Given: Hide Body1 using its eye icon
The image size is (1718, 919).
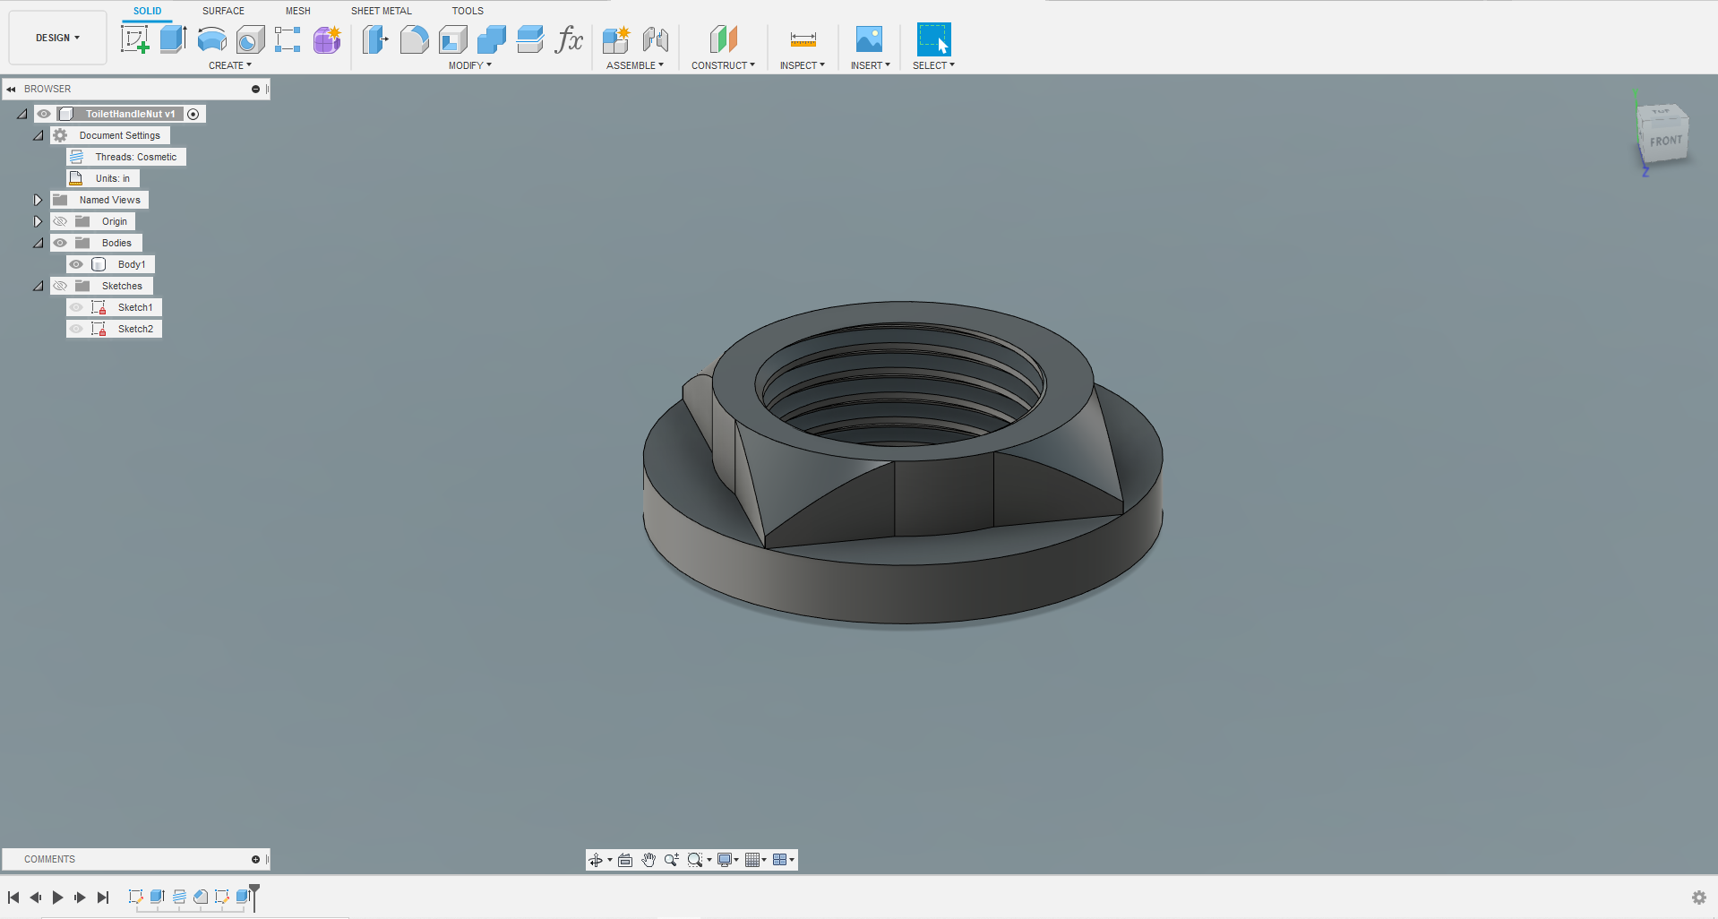Looking at the screenshot, I should [x=77, y=264].
